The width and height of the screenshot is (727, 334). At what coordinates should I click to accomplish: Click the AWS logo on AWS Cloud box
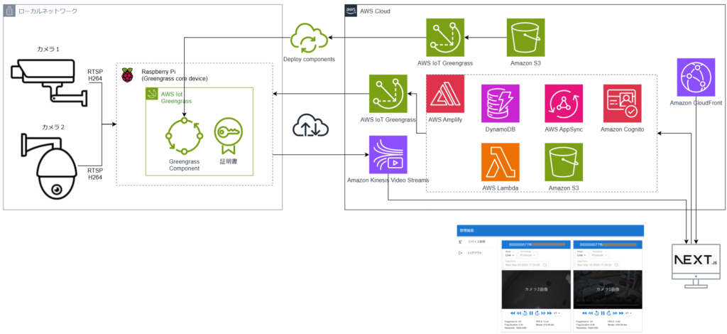coord(351,11)
